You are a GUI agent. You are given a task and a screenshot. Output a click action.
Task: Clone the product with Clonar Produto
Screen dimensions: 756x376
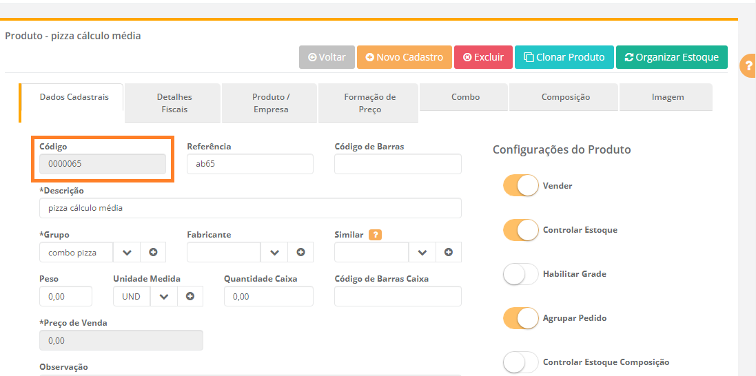point(564,57)
